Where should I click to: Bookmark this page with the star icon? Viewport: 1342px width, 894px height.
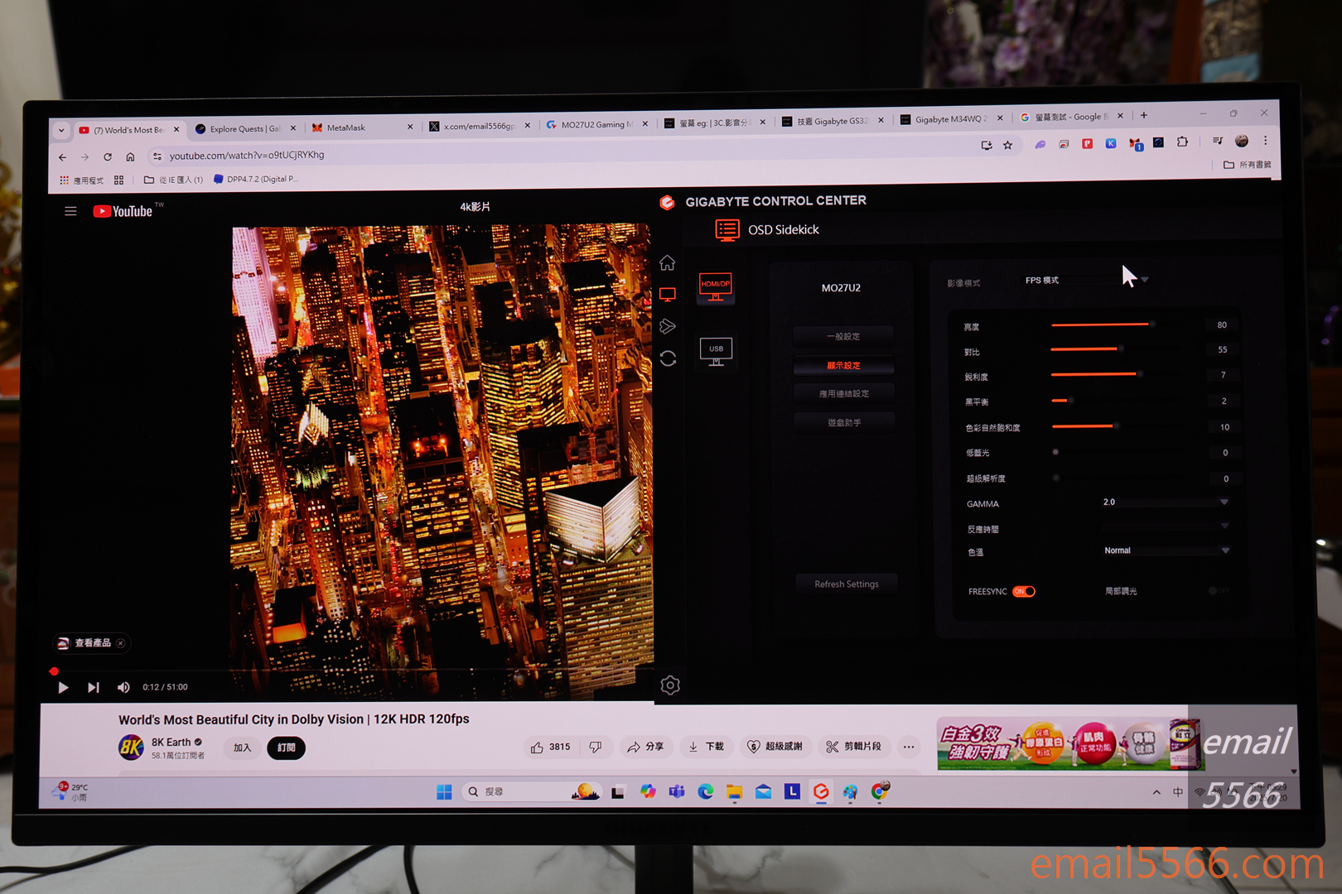coord(1008,145)
